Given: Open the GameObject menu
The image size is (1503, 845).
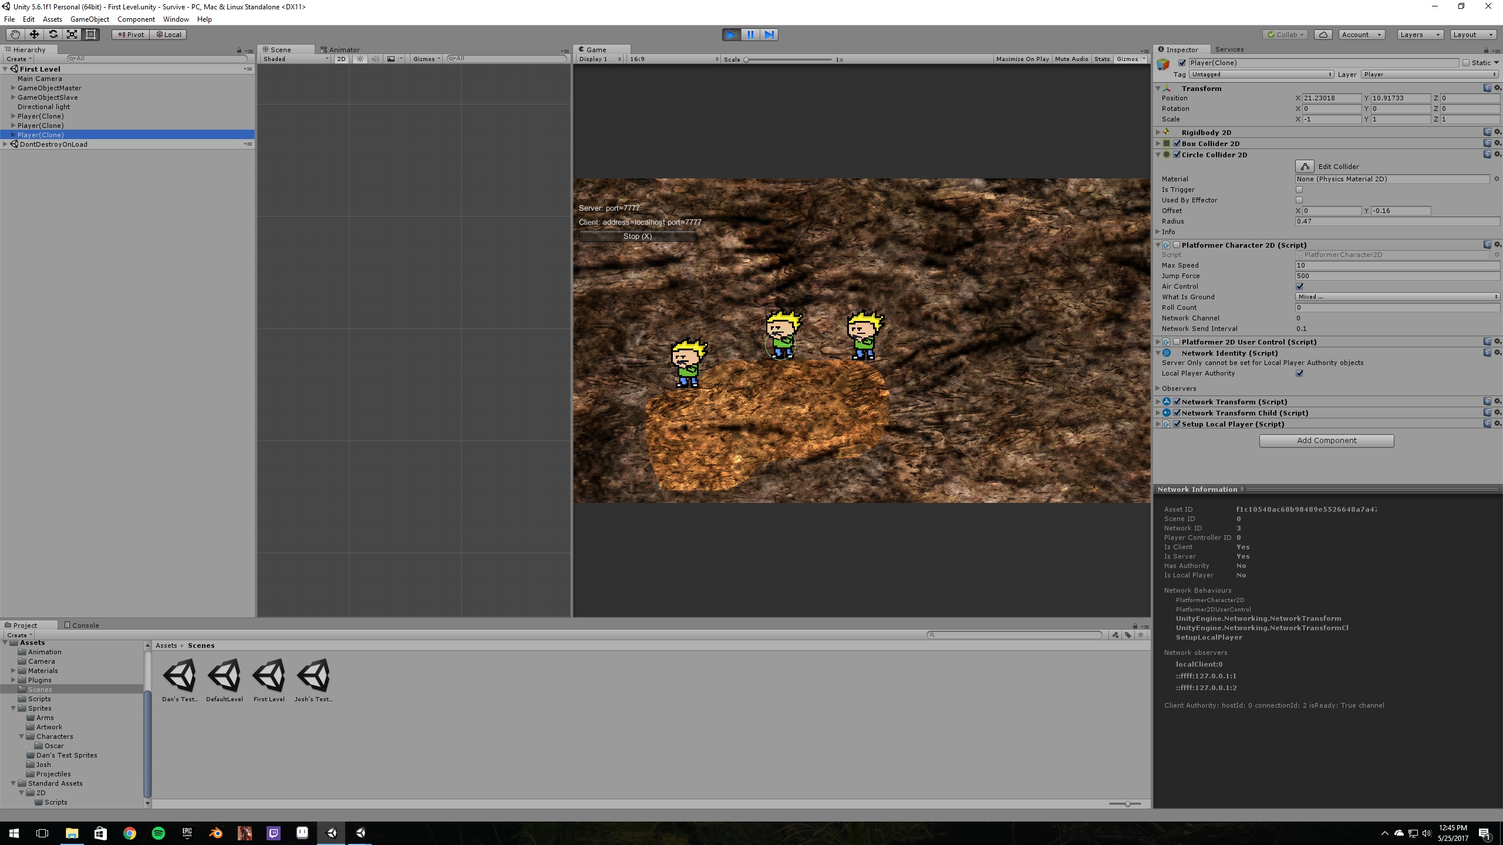Looking at the screenshot, I should pyautogui.click(x=89, y=19).
